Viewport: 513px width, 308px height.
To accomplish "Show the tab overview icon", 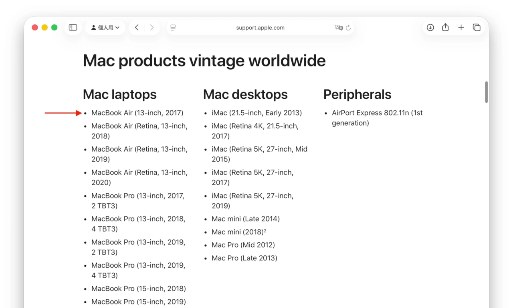I will pyautogui.click(x=477, y=27).
